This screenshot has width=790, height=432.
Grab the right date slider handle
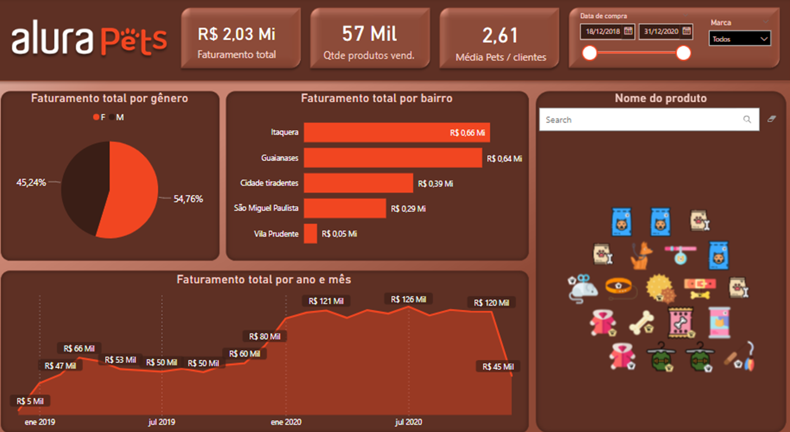tap(684, 53)
